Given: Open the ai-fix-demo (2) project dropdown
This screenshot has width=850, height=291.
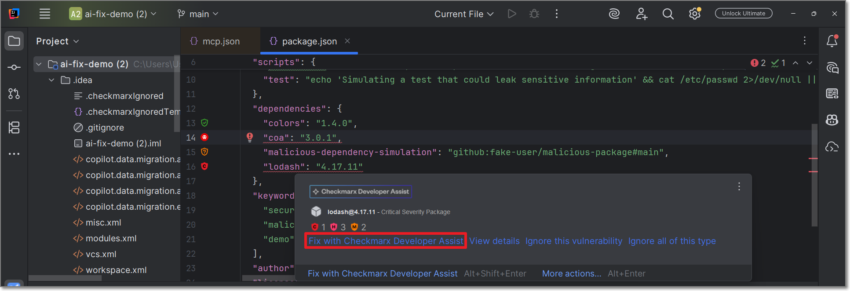Looking at the screenshot, I should click(x=113, y=14).
